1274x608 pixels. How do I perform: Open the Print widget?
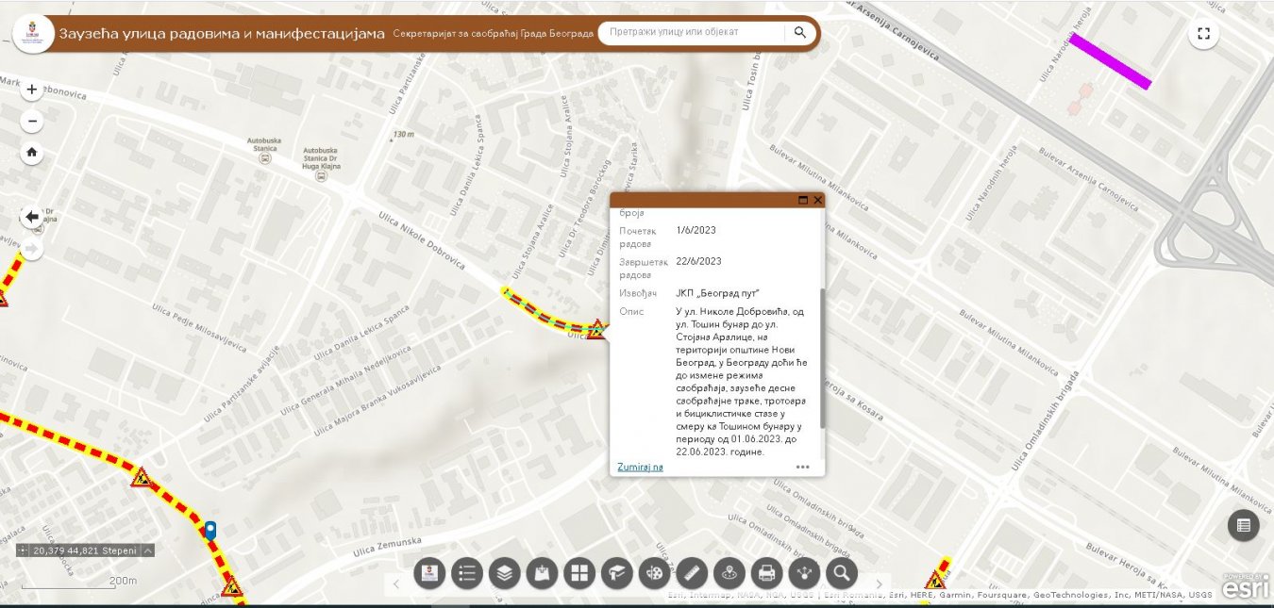coord(766,572)
